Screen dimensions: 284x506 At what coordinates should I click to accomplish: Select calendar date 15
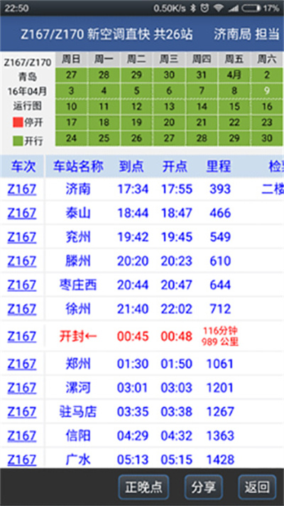point(234,107)
